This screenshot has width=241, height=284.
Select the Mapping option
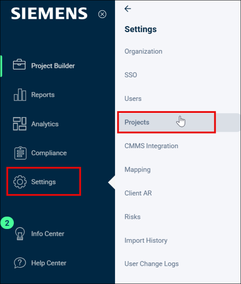(138, 170)
